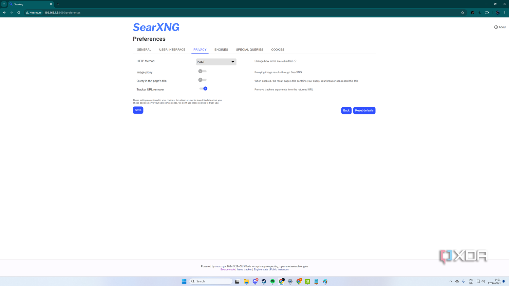Toggle the Image proxy switch
Viewport: 509px width, 286px height.
[x=203, y=71]
